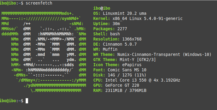Screen dimensions: 217x110
Task: Click the Icon Theme ePapirus entry
Action: point(117,65)
